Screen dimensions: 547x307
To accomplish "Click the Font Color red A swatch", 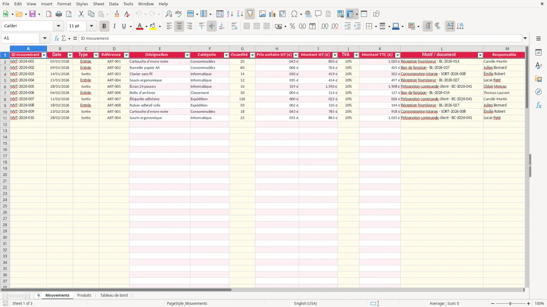I will tap(139, 26).
